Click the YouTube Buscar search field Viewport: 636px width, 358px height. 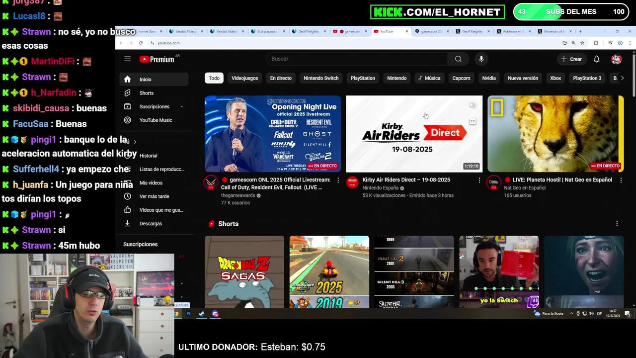[356, 59]
